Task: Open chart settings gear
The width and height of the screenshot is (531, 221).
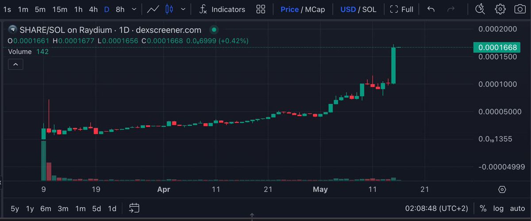Action: [x=500, y=9]
